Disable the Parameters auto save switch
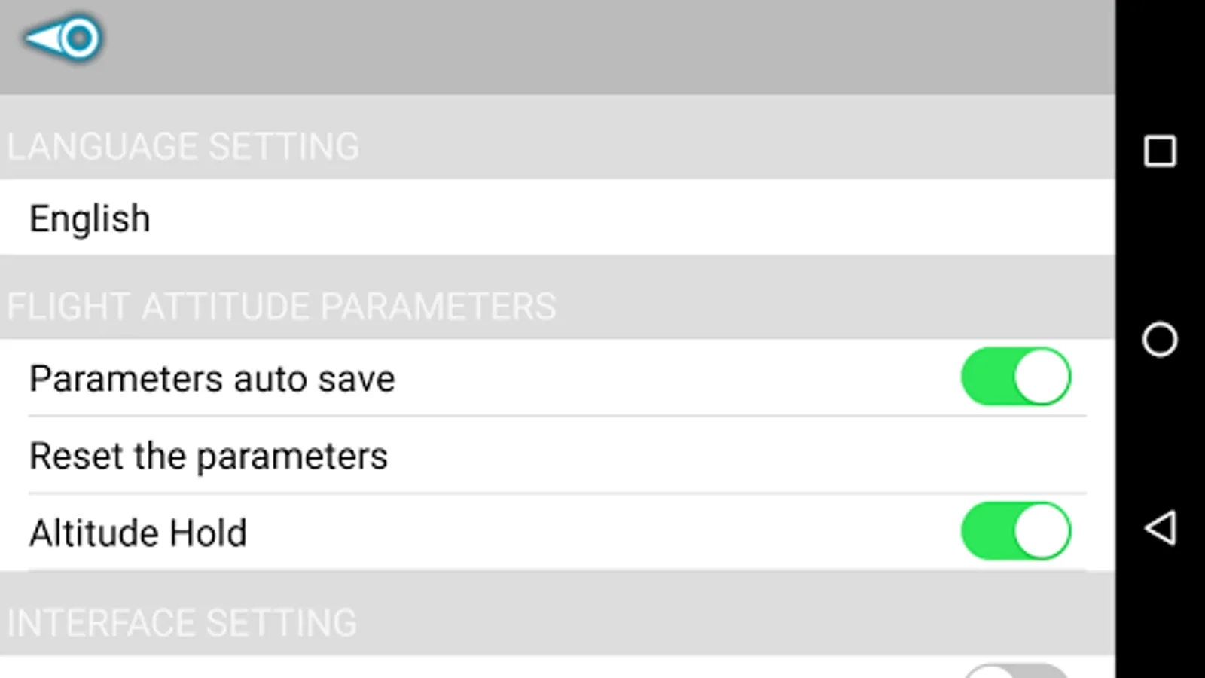The width and height of the screenshot is (1205, 678). pyautogui.click(x=1015, y=377)
